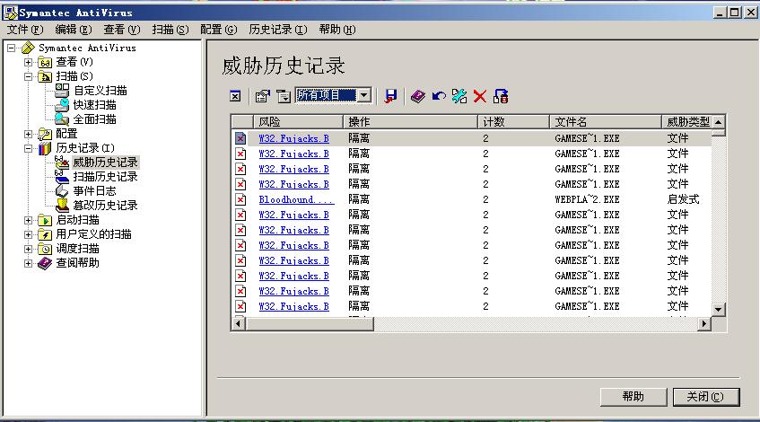
Task: Click the Symantec AntiVirus title bar icon
Action: point(11,13)
